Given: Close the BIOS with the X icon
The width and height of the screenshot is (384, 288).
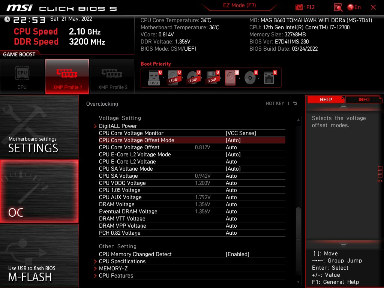Looking at the screenshot, I should click(373, 7).
